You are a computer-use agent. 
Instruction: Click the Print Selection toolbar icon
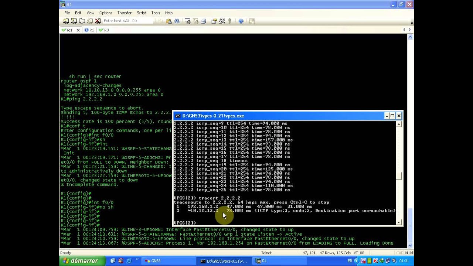195,21
